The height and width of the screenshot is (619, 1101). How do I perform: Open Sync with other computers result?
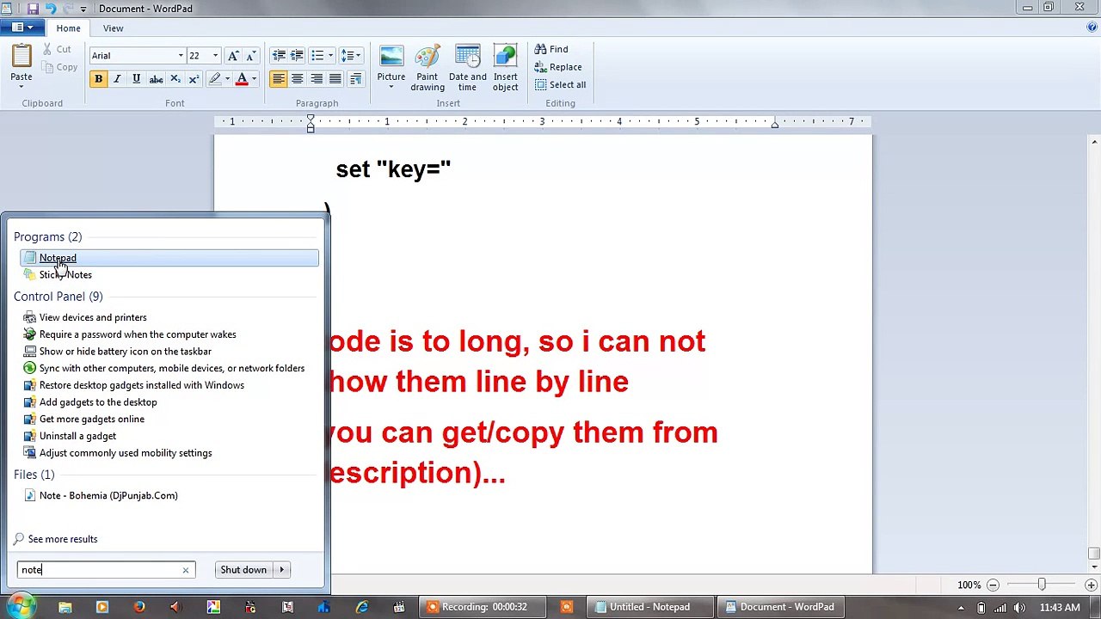click(x=169, y=368)
